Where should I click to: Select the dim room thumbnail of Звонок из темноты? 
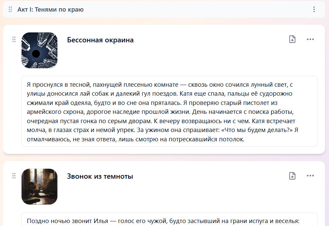(x=39, y=186)
